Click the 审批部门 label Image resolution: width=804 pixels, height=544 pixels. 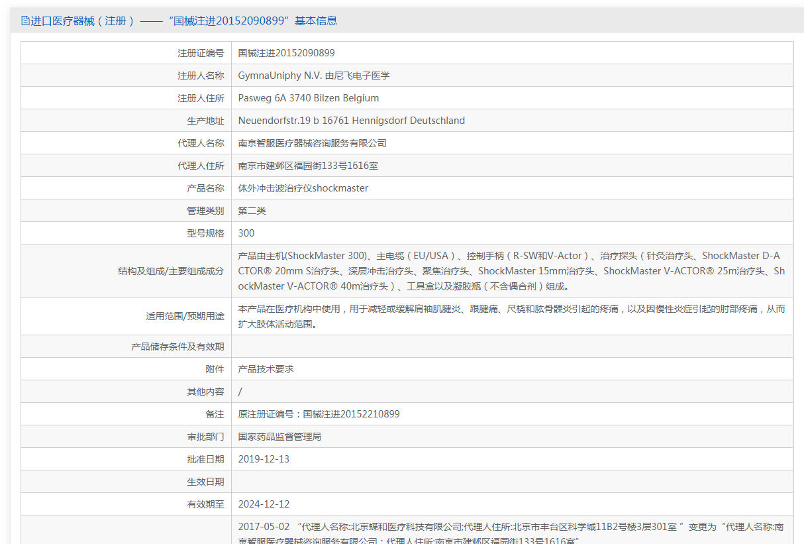point(205,437)
